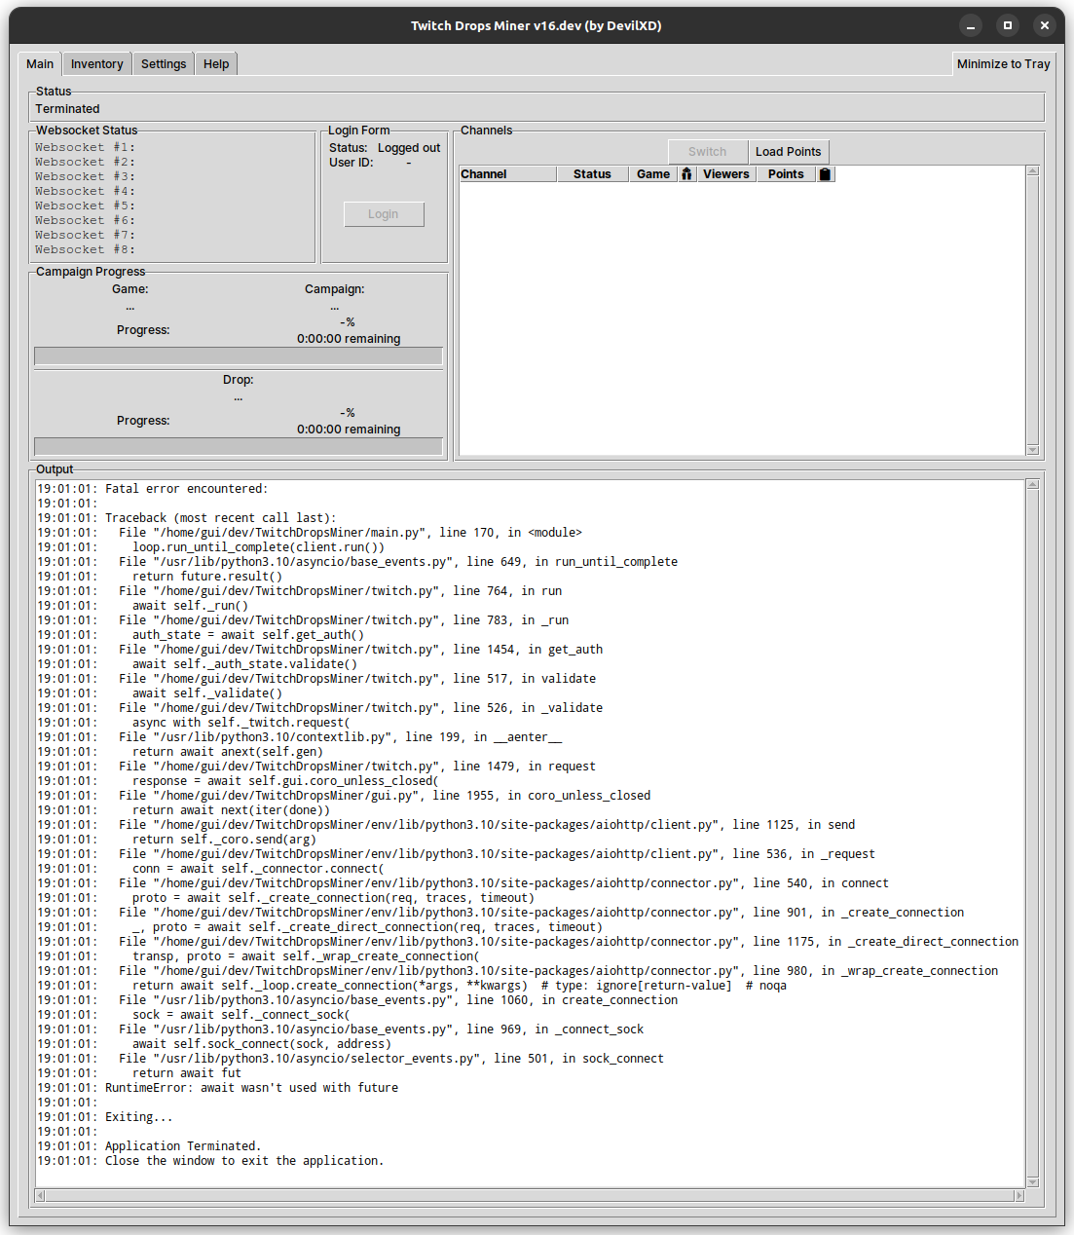Click the campaign progress bar
1074x1235 pixels.
pyautogui.click(x=239, y=356)
